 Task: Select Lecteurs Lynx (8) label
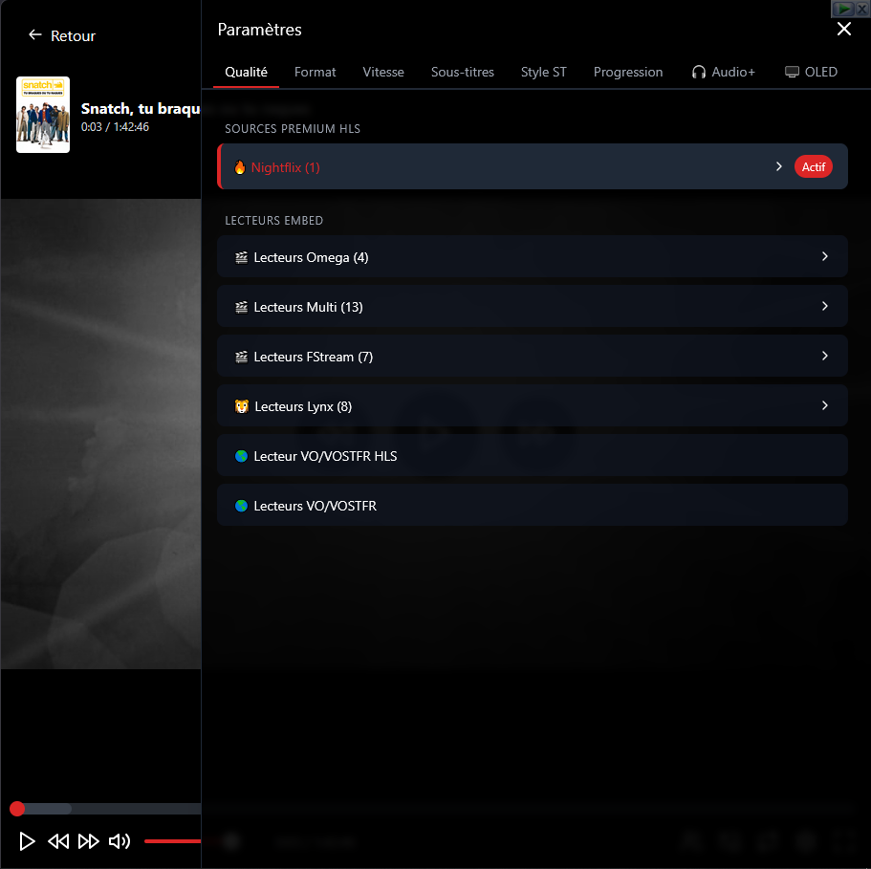pos(303,406)
